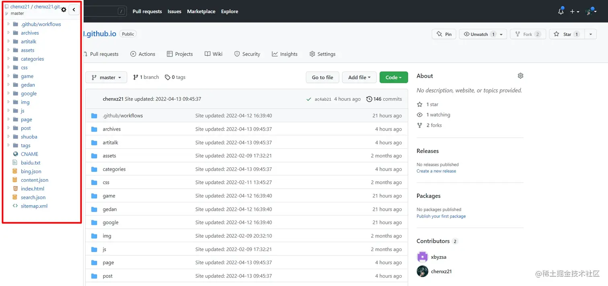Click the CNAME globe icon in the sidebar

click(x=15, y=154)
